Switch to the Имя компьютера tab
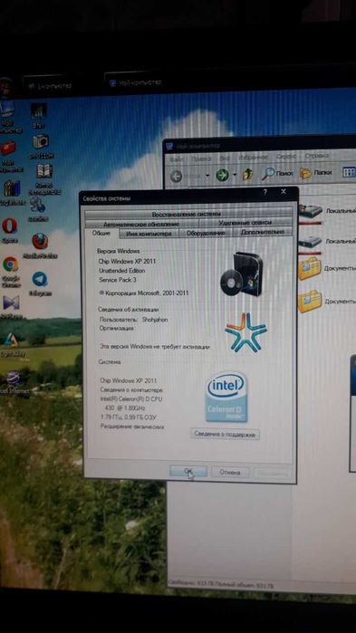 (149, 234)
